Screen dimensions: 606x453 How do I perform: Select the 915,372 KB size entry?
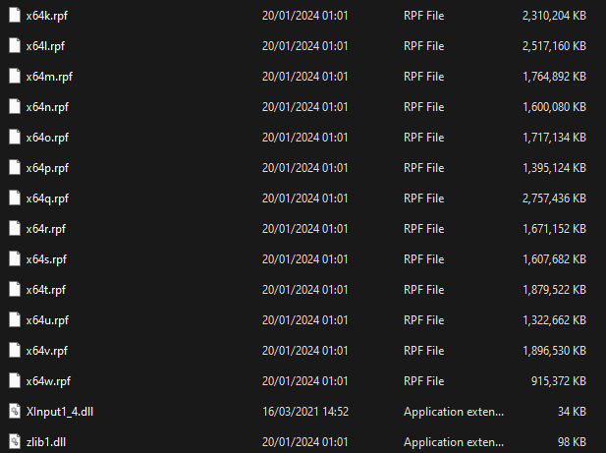tap(559, 381)
